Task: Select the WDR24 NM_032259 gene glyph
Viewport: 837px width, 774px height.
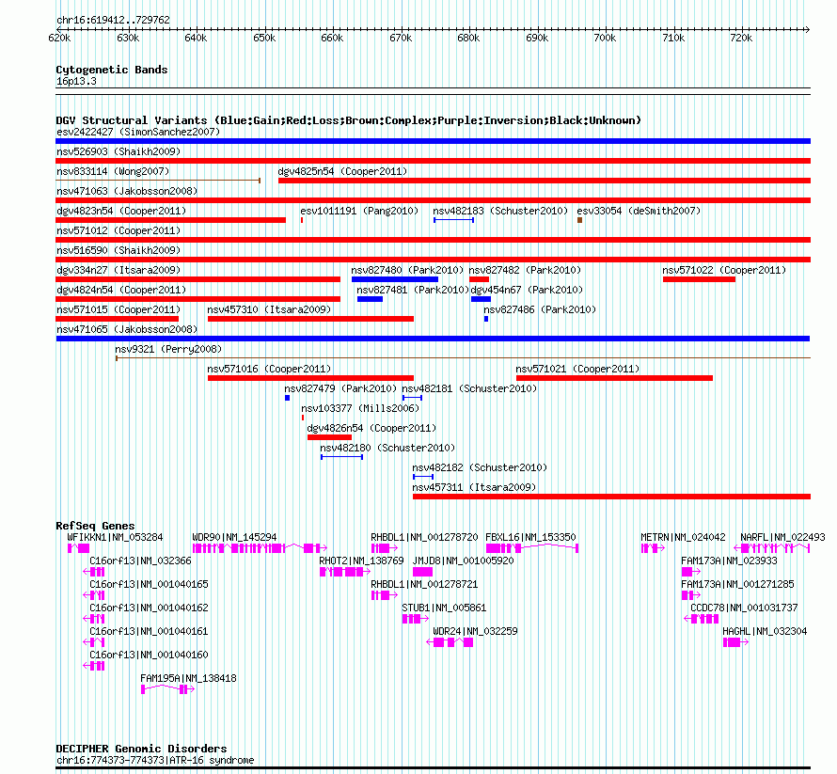Action: [450, 642]
